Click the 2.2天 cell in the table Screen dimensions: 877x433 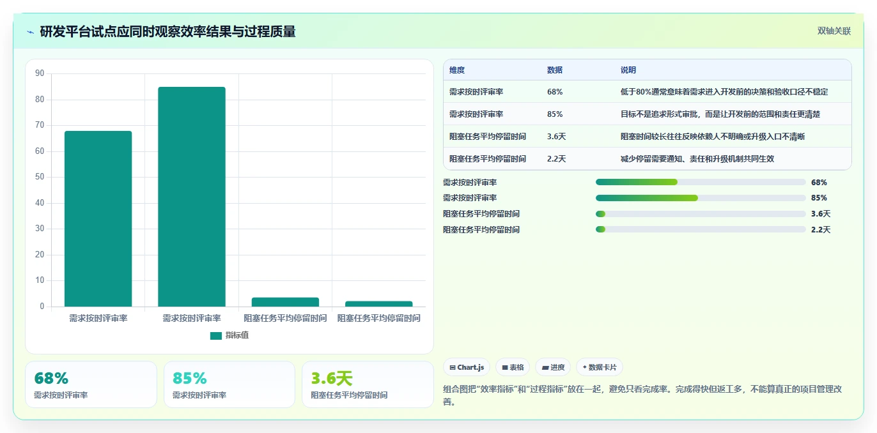(557, 159)
